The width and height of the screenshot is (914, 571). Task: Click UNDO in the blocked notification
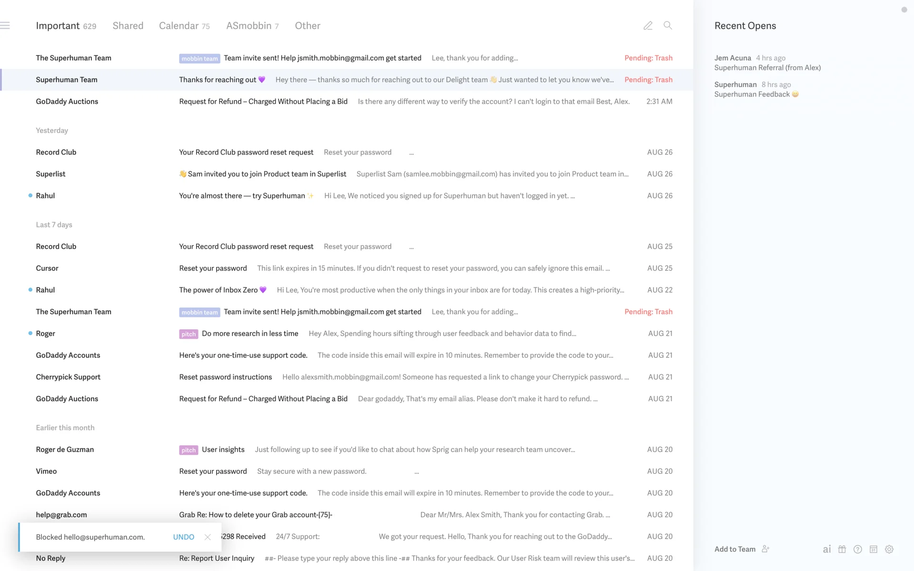point(184,537)
